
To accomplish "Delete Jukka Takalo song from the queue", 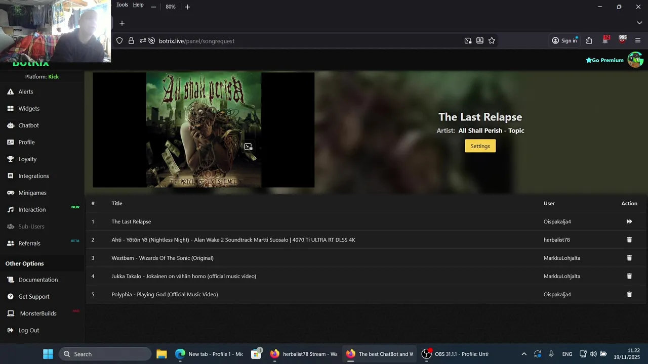I will point(629,276).
